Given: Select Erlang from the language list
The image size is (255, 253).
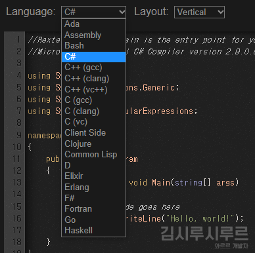Looking at the screenshot, I should [93, 187].
